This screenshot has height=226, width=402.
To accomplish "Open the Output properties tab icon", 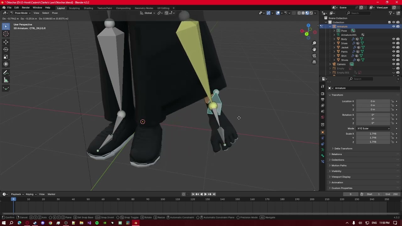I will pos(323,100).
